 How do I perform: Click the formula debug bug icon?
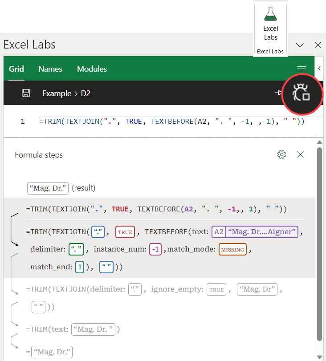[301, 93]
